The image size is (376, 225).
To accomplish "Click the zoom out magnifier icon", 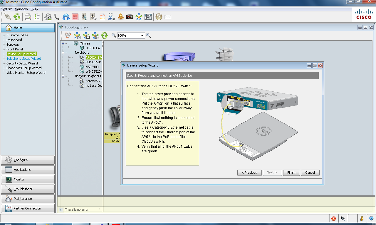I will click(x=114, y=35).
